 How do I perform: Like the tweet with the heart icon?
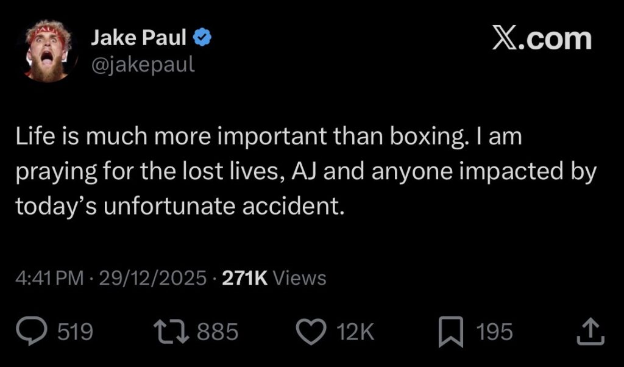click(311, 332)
